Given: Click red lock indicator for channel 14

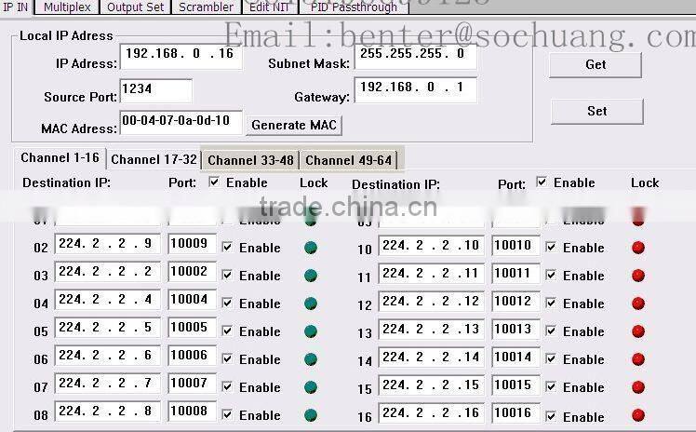Looking at the screenshot, I should (638, 359).
